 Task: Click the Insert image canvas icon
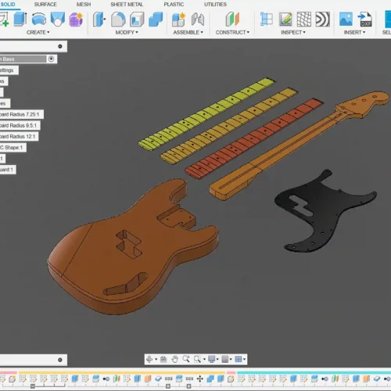point(346,19)
